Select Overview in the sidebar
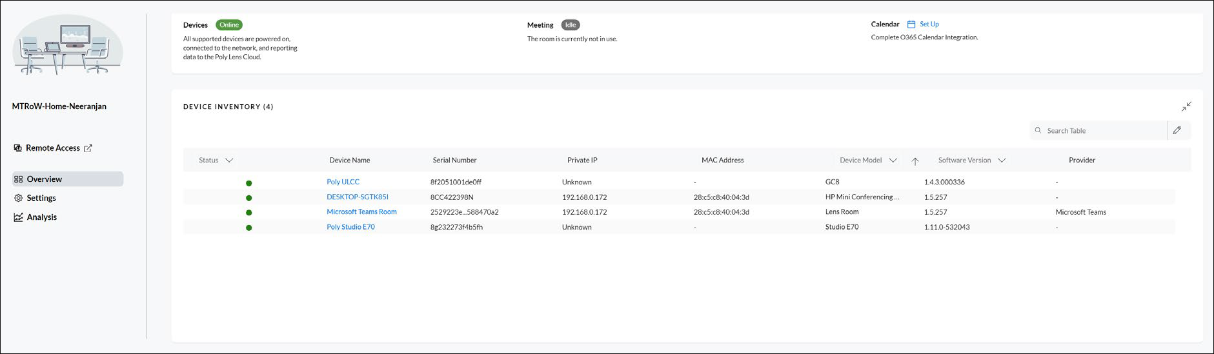The image size is (1214, 354). [x=44, y=179]
